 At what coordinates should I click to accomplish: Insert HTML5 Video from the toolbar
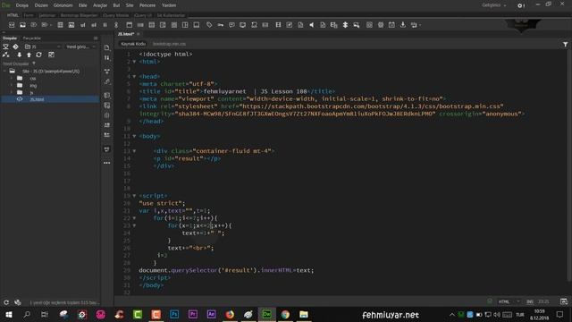[x=278, y=25]
